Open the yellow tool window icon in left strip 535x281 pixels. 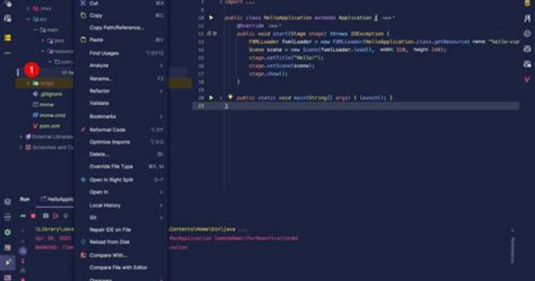tap(8, 38)
